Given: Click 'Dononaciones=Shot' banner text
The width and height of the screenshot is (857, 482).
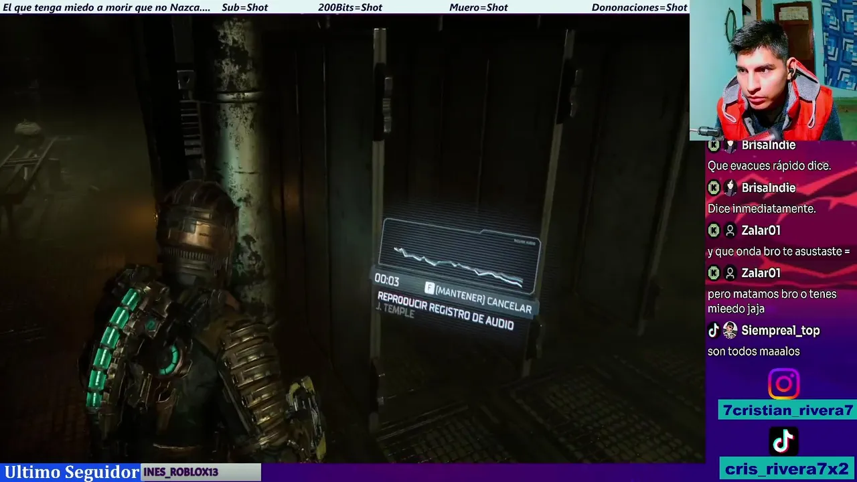Looking at the screenshot, I should point(639,7).
